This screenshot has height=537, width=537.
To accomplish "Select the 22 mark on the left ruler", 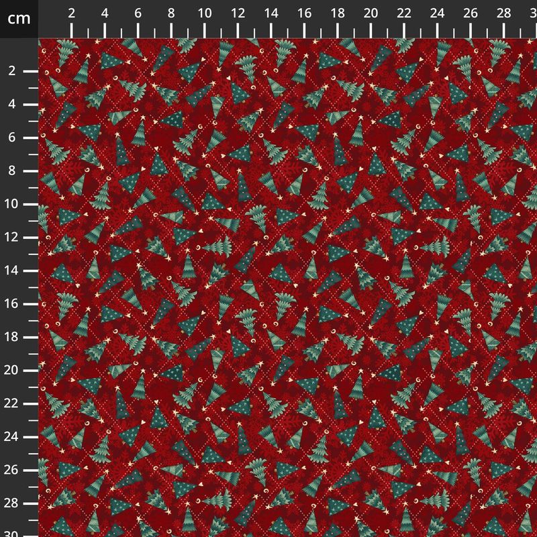I will 11,403.
